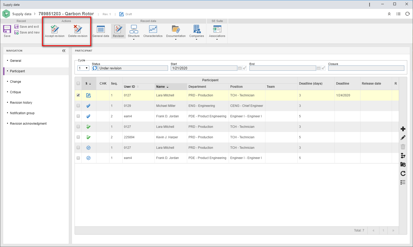Check the Frank D. Jordan Seq 1 row checkbox
This screenshot has width=413, height=247.
pyautogui.click(x=78, y=158)
